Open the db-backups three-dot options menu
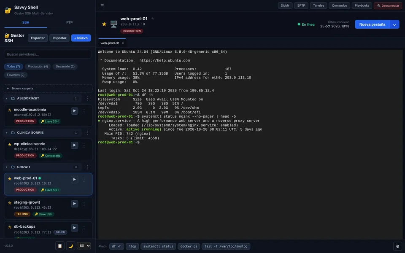The width and height of the screenshot is (405, 253). [84, 228]
